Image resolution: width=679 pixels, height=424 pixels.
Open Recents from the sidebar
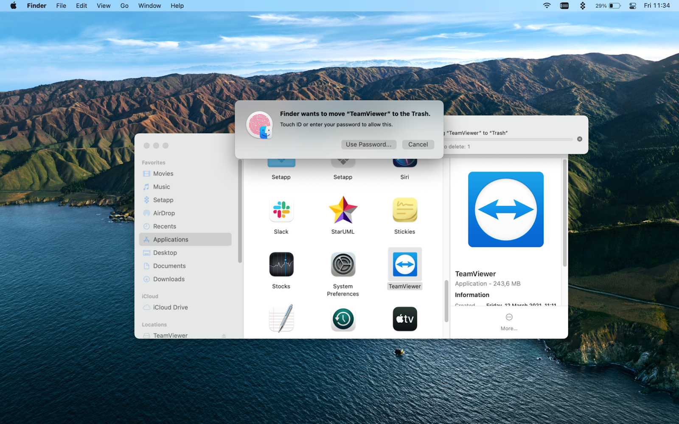click(x=185, y=226)
